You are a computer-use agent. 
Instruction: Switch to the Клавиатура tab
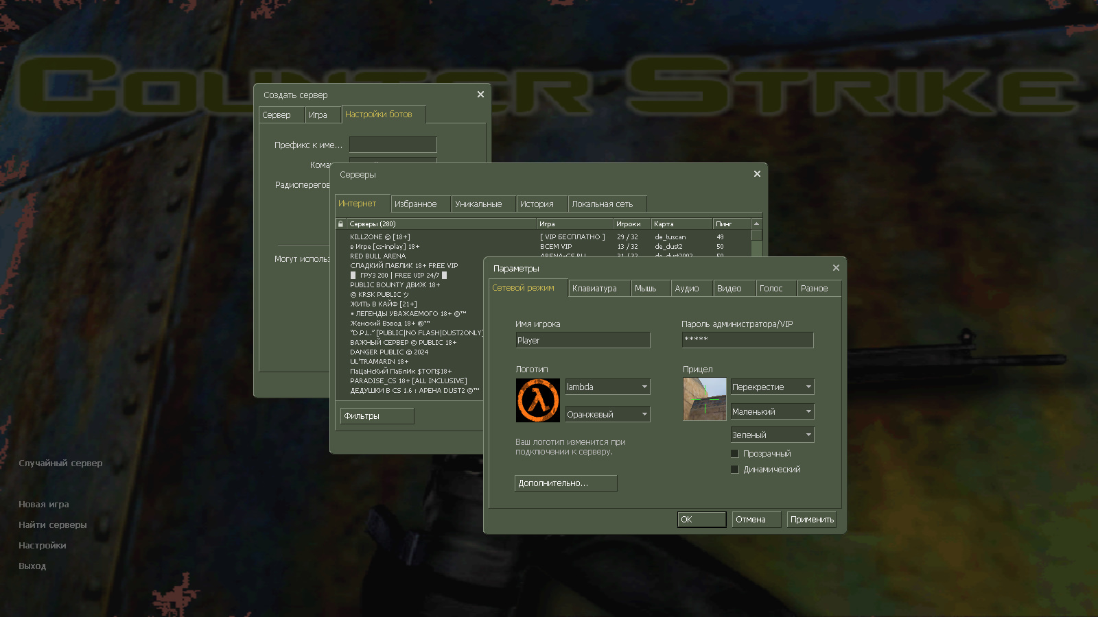point(598,288)
